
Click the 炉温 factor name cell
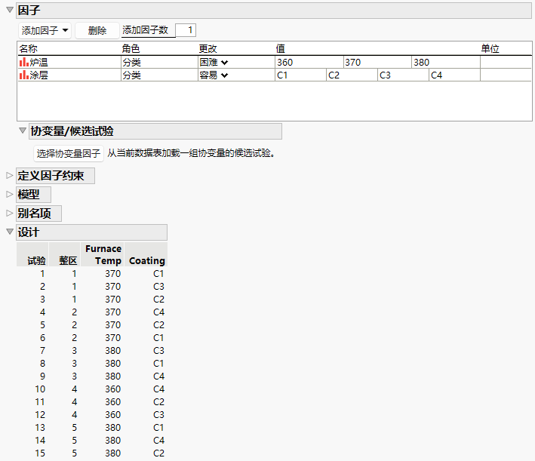click(69, 62)
